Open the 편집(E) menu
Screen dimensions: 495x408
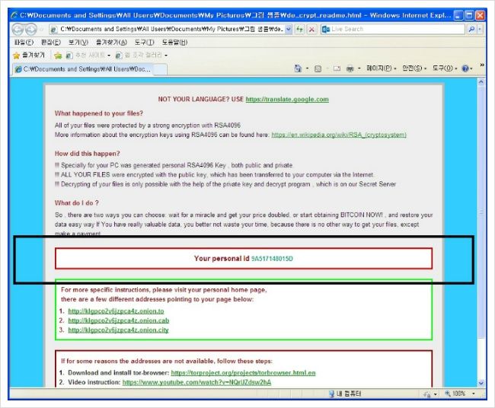coord(51,43)
